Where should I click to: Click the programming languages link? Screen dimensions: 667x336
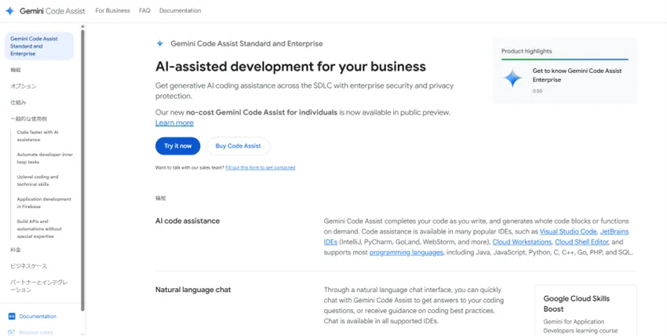click(406, 252)
